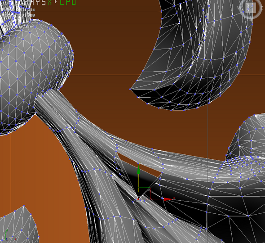Click the Verts count statistic
Image resolution: width=265 pixels, height=243 pixels.
[x=18, y=15]
